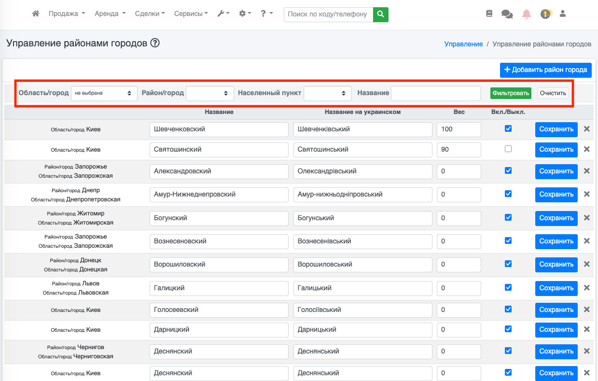Viewport: 598px width, 381px height.
Task: Open the Населенный пункт filter dropdown
Action: pyautogui.click(x=327, y=93)
